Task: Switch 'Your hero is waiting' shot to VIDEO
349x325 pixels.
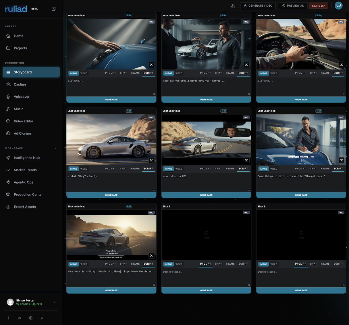Action: (84, 264)
